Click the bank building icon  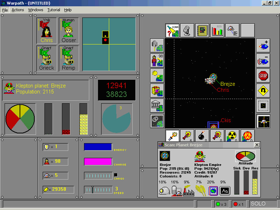pyautogui.click(x=157, y=105)
